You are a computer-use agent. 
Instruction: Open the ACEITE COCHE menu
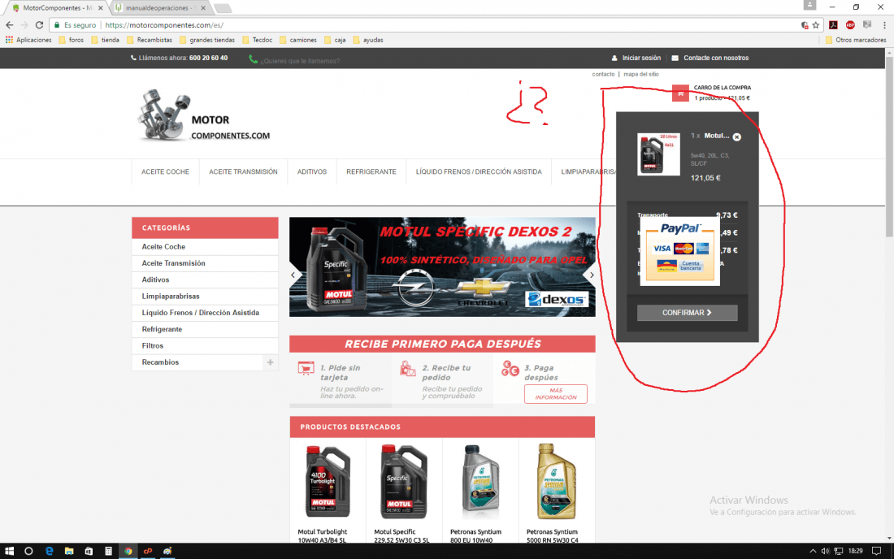click(x=165, y=171)
